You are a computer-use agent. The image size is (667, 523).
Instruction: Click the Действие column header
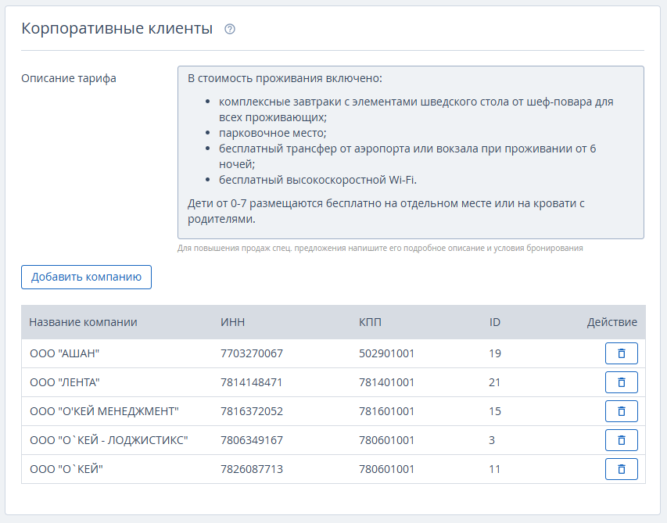(x=611, y=322)
